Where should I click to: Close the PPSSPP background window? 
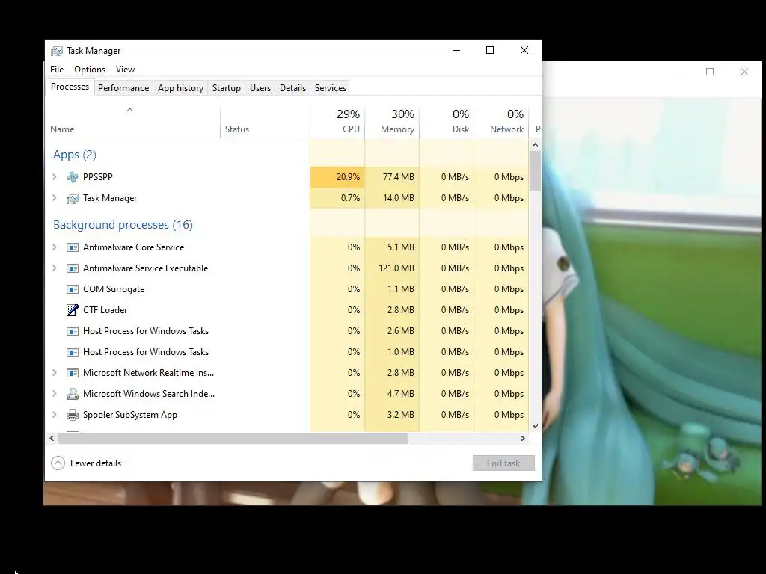pos(744,72)
